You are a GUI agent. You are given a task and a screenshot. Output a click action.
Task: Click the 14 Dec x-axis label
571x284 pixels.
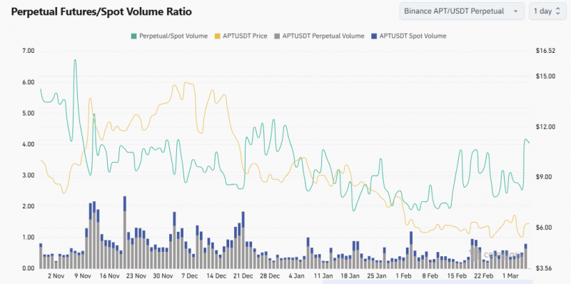tap(218, 276)
